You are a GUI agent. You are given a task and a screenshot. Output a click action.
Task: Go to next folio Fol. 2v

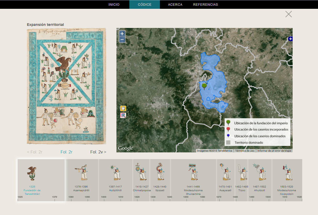(98, 152)
